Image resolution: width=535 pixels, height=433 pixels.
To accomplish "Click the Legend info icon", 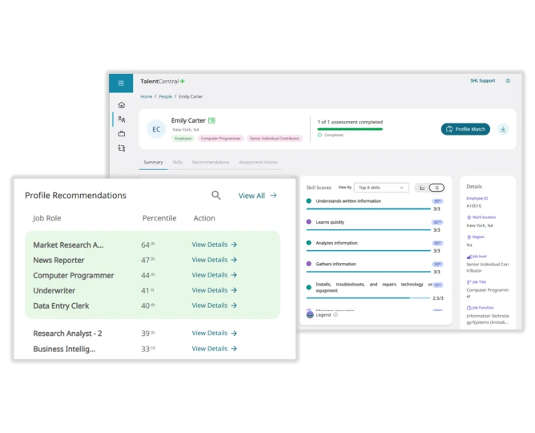I will tap(336, 315).
